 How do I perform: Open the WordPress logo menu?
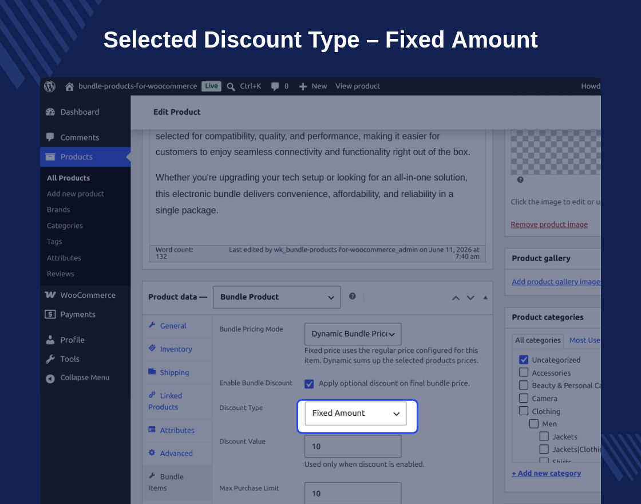click(x=50, y=86)
